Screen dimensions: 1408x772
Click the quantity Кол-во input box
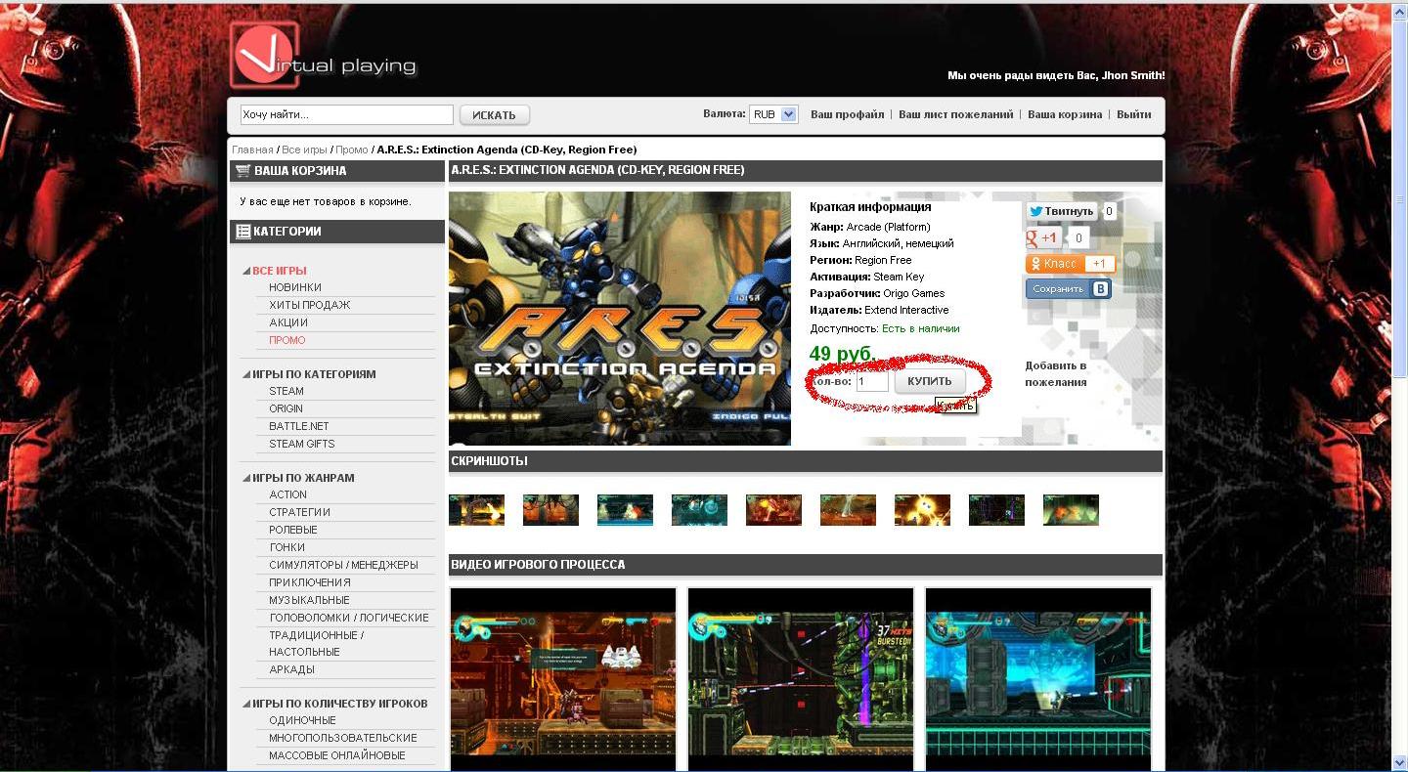pyautogui.click(x=871, y=381)
